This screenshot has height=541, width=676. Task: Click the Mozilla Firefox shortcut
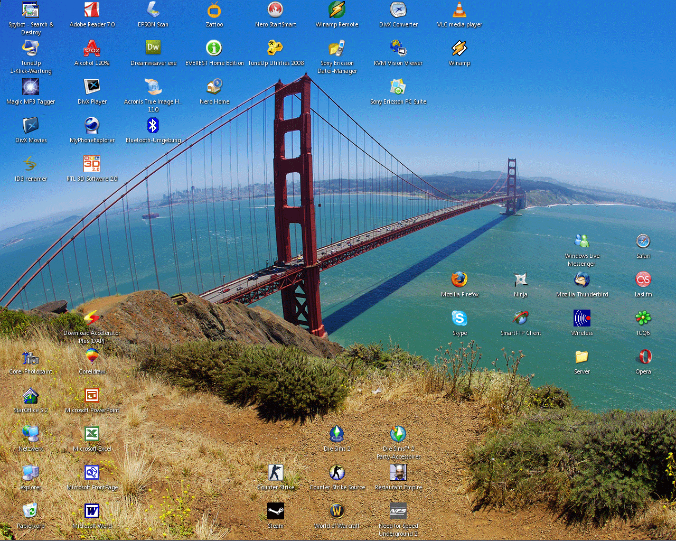459,279
